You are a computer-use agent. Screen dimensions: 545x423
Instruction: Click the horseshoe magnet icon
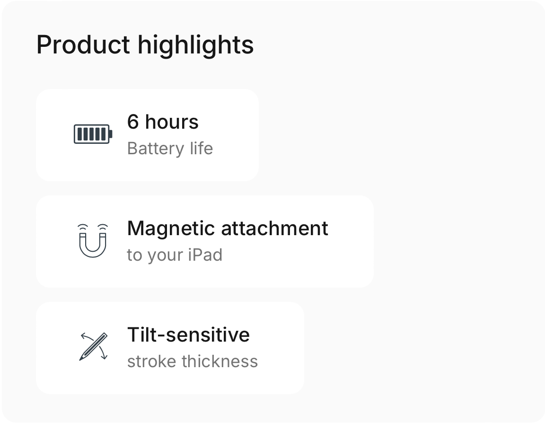click(x=93, y=241)
